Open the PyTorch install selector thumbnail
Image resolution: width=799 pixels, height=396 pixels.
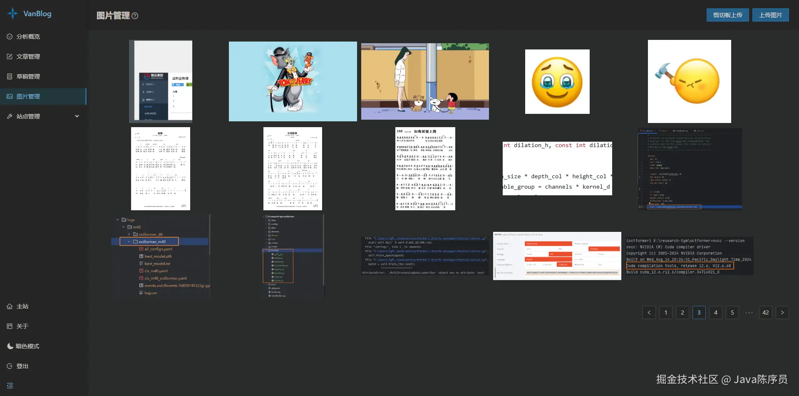coord(557,256)
